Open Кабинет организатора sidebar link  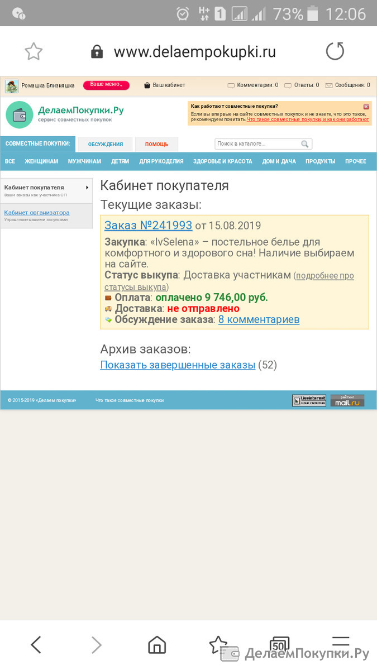click(x=37, y=213)
